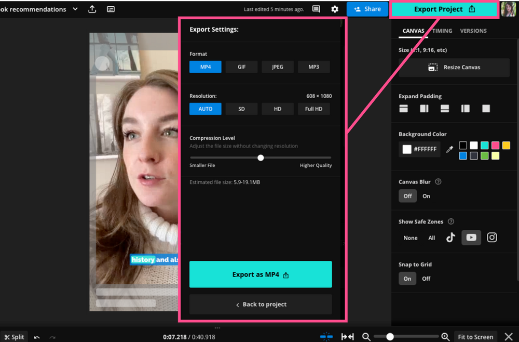
Task: Click Back to project
Action: pos(261,304)
